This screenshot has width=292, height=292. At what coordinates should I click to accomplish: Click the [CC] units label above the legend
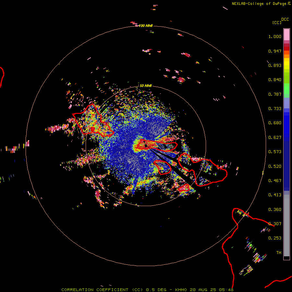pyautogui.click(x=277, y=22)
